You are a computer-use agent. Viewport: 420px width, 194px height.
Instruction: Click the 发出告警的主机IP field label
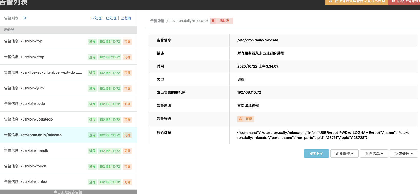point(171,92)
